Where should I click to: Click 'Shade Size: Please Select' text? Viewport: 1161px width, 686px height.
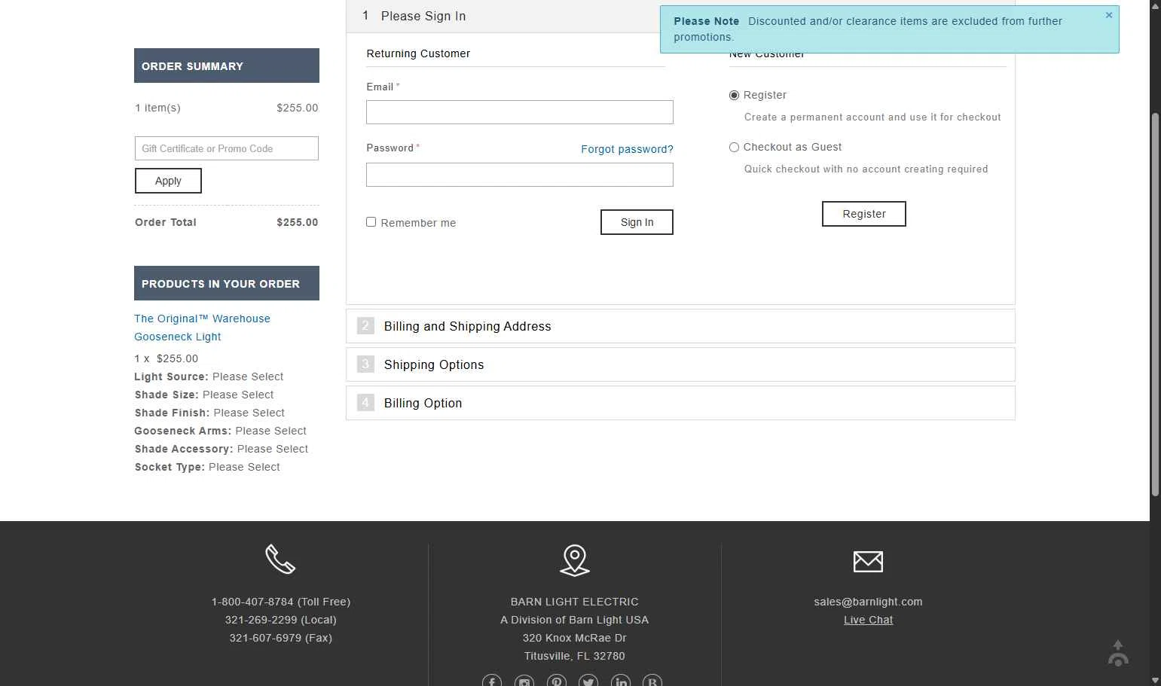click(204, 395)
